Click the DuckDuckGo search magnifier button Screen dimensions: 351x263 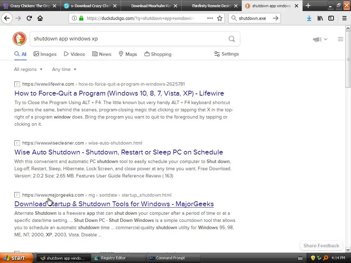232,39
